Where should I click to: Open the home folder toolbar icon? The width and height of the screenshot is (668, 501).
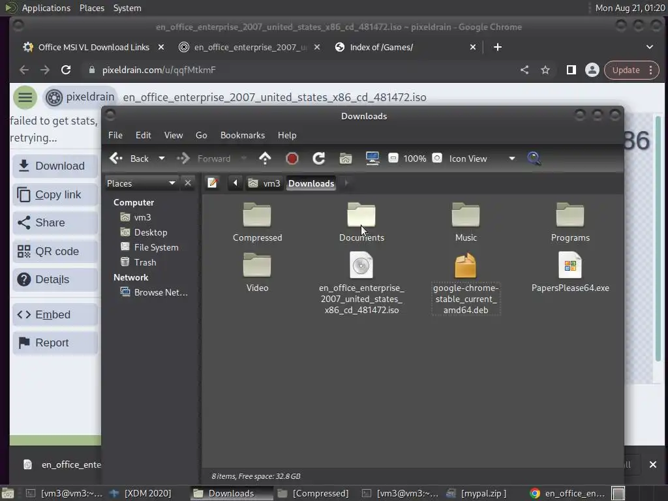pyautogui.click(x=346, y=159)
